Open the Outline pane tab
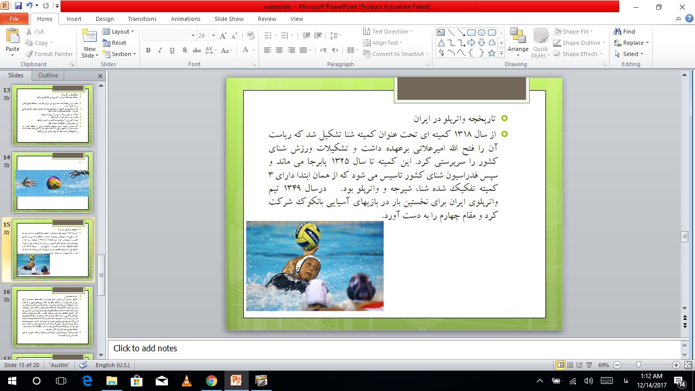The image size is (695, 391). tap(48, 75)
